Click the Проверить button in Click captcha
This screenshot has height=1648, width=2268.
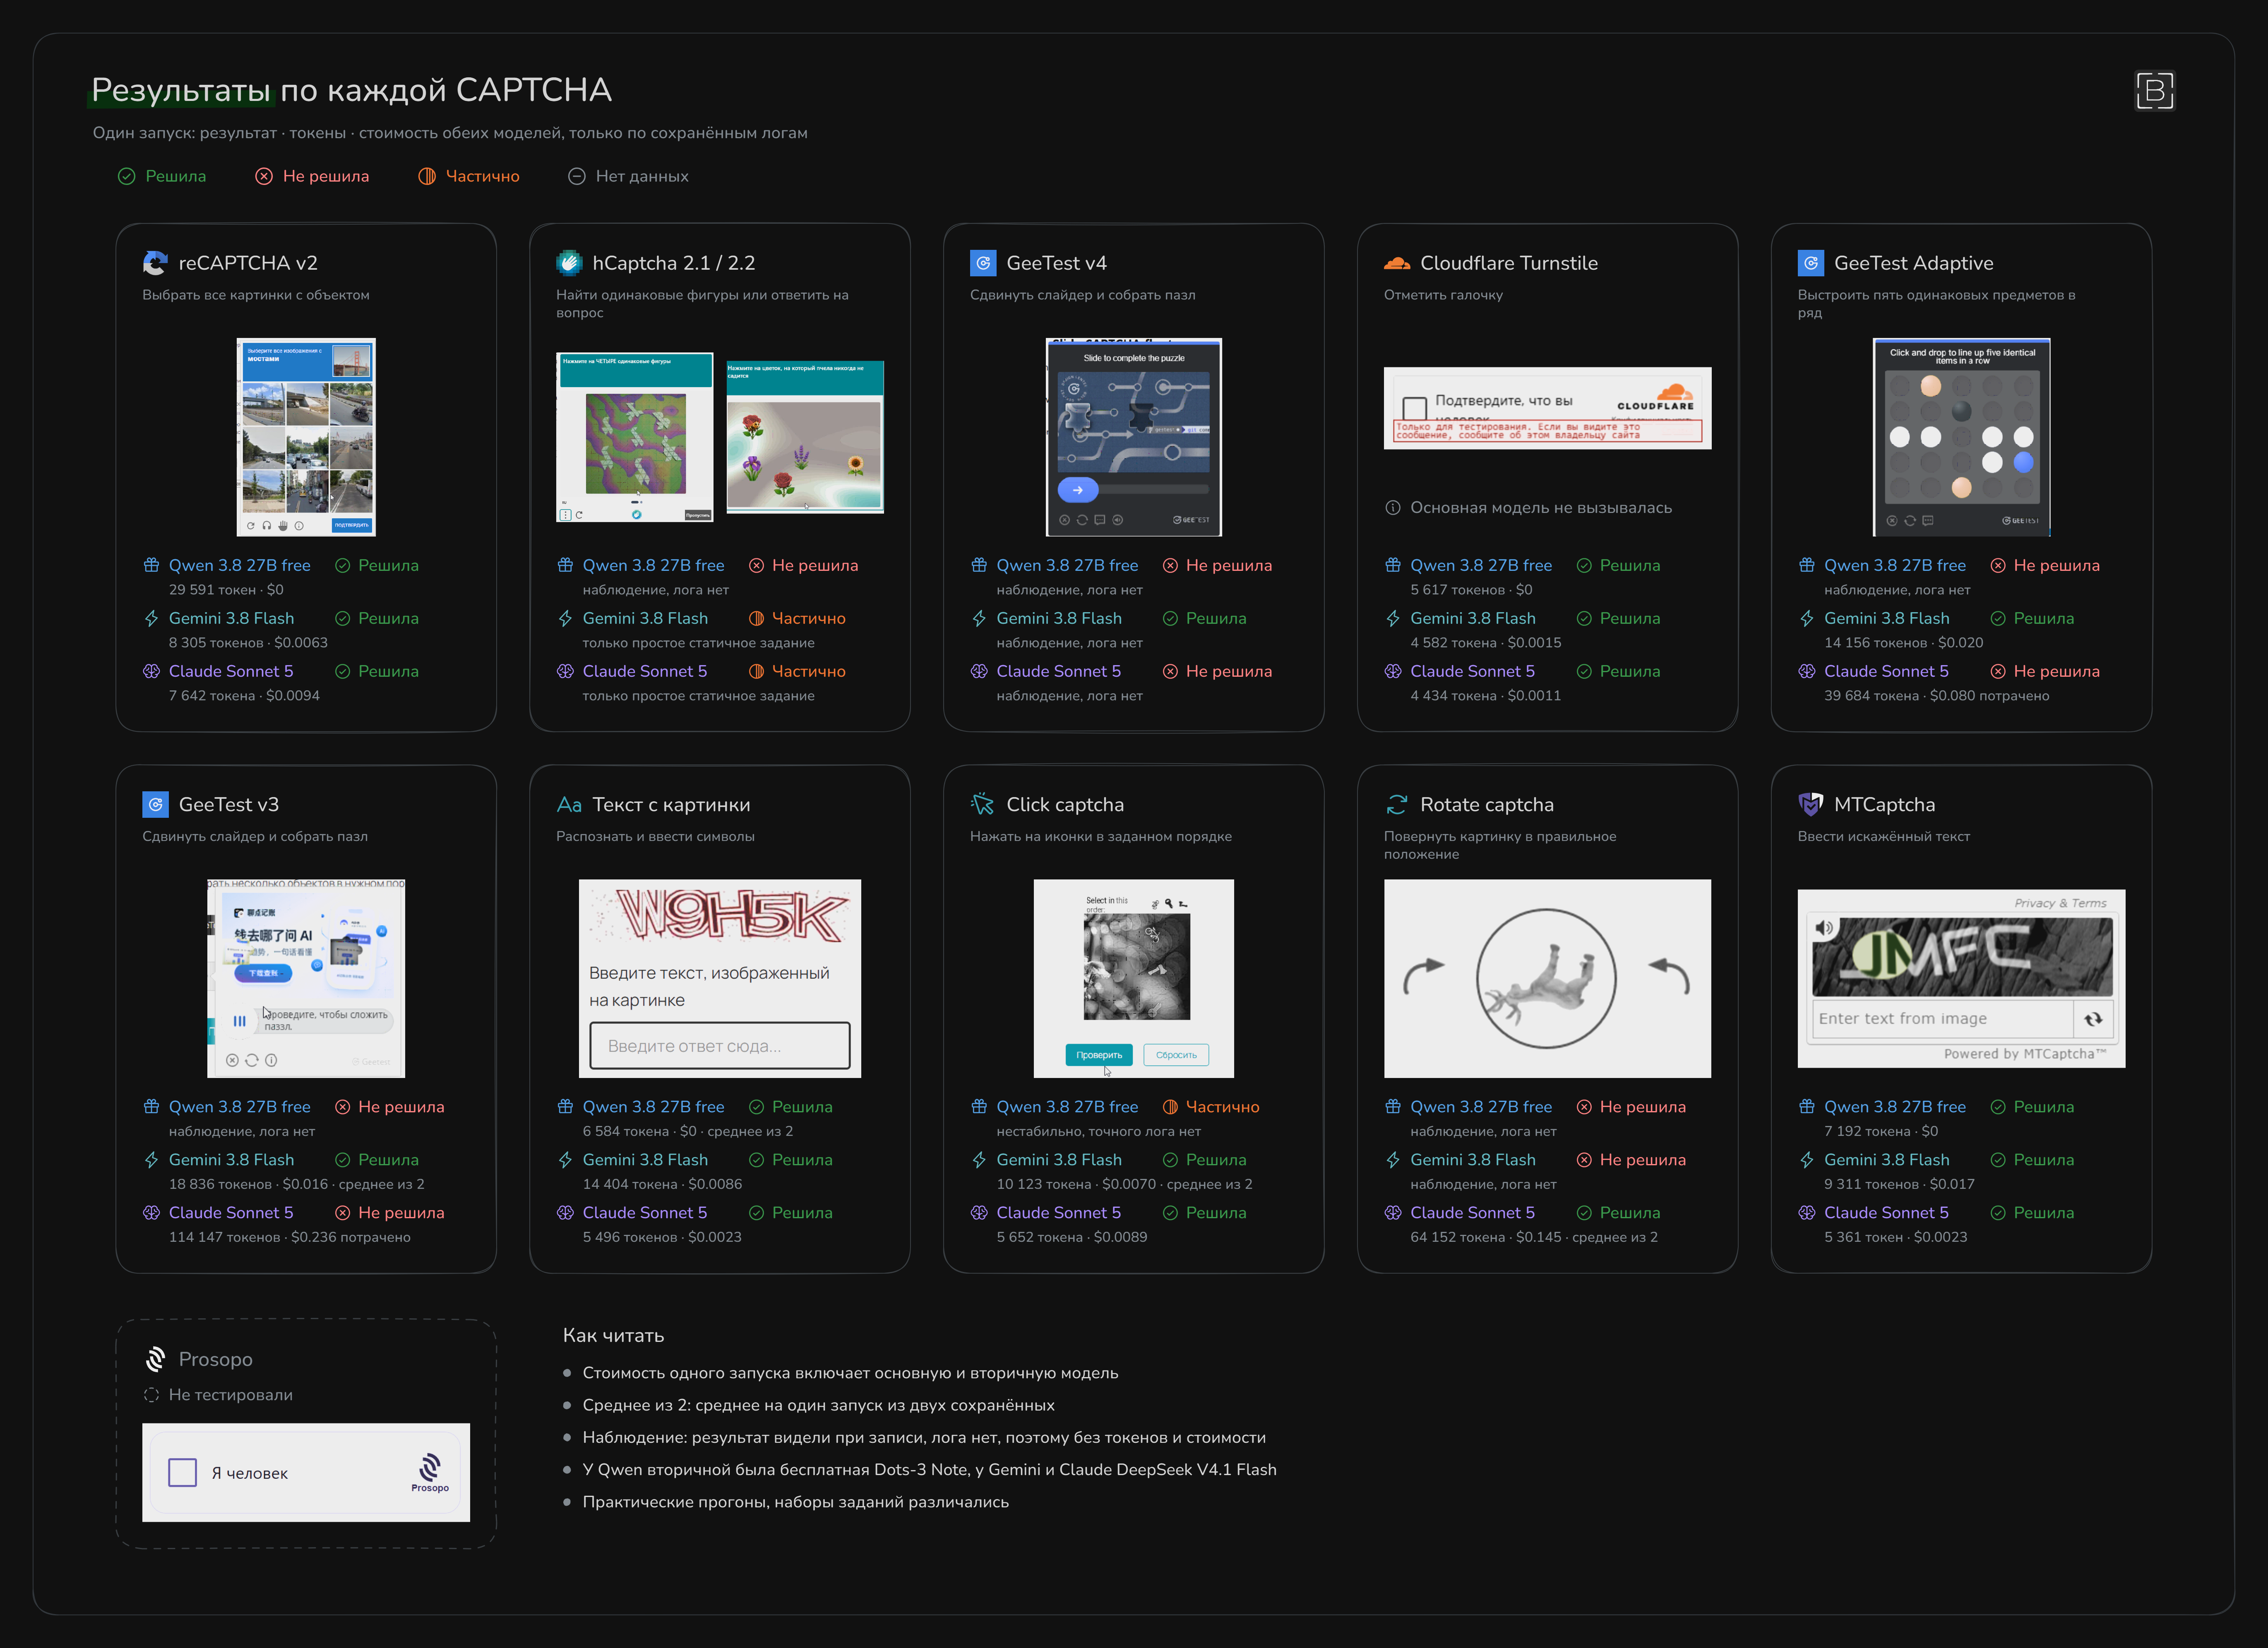(1098, 1055)
